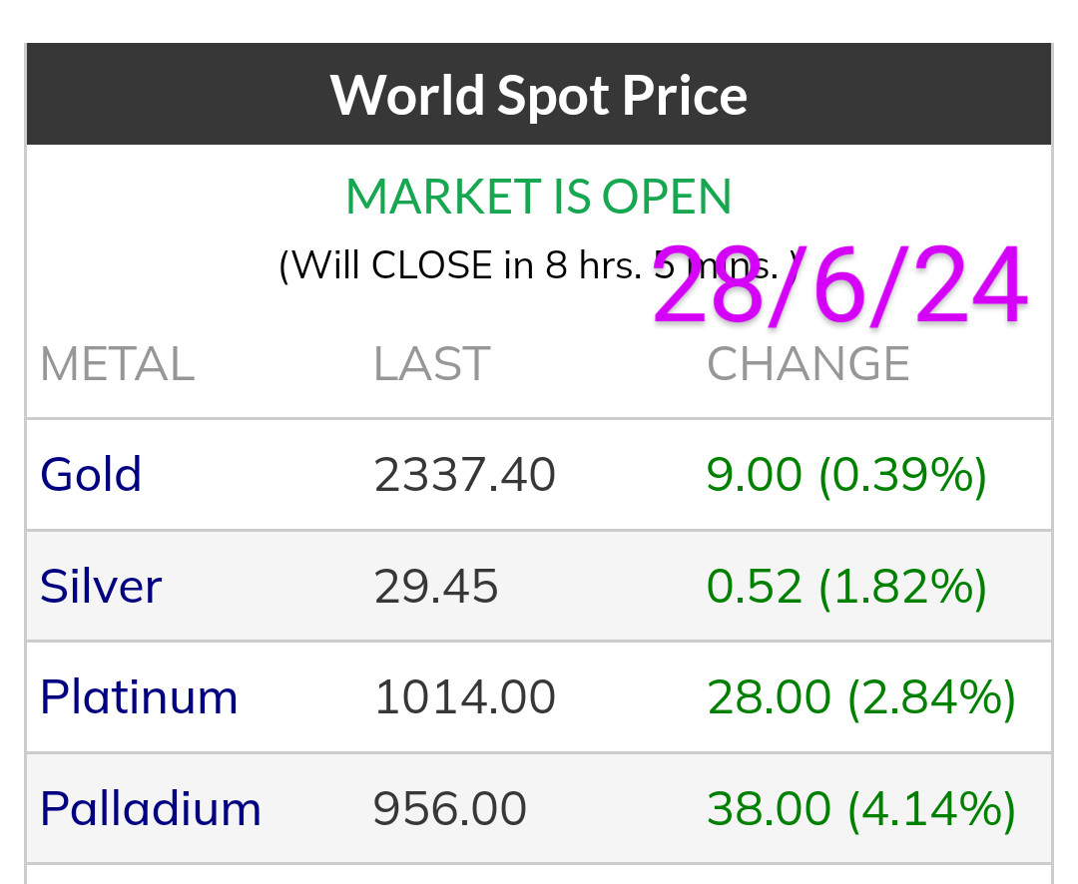Click the MARKET IS OPEN status text
The height and width of the screenshot is (884, 1078).
coord(539,197)
